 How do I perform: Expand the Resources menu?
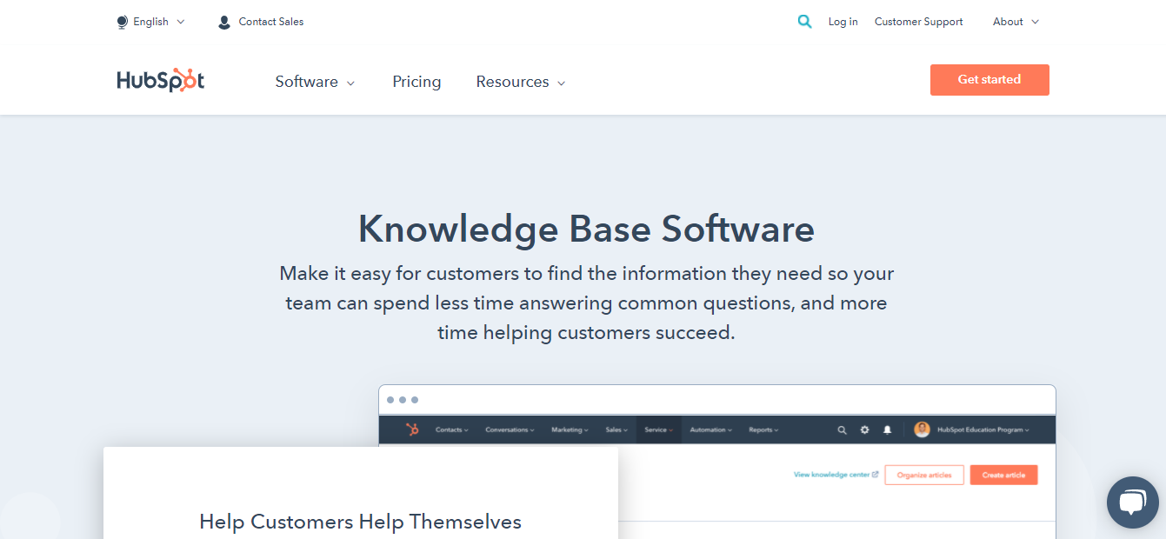tap(521, 82)
